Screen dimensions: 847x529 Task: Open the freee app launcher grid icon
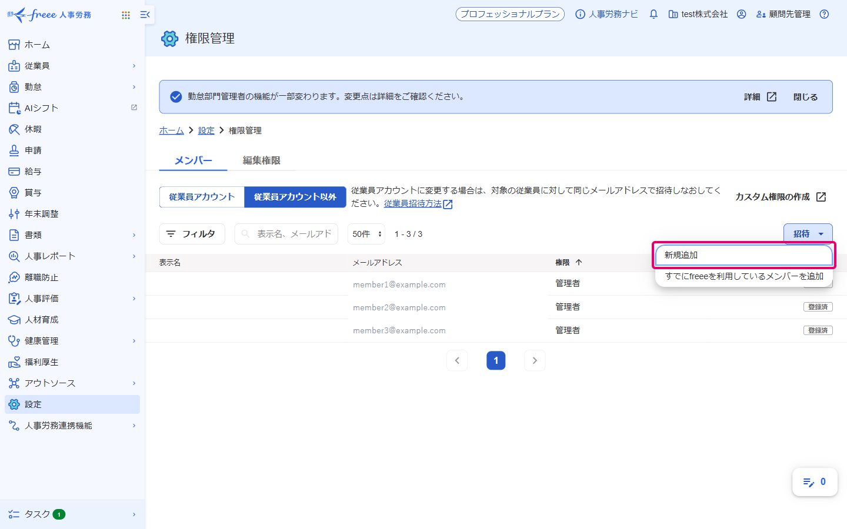click(126, 15)
